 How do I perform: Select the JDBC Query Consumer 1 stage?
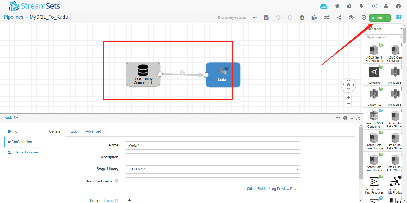(143, 74)
